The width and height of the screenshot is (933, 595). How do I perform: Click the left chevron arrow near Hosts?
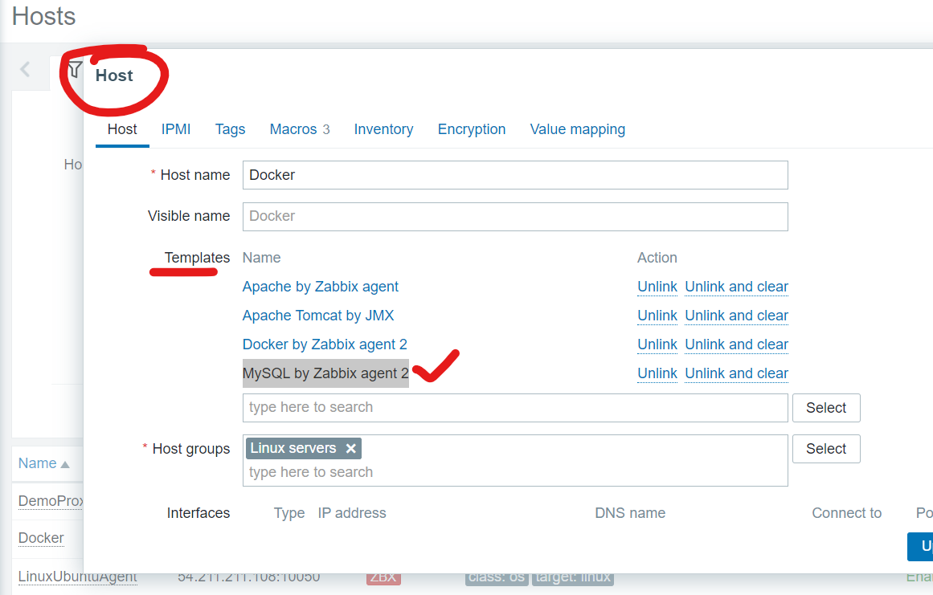click(x=25, y=70)
